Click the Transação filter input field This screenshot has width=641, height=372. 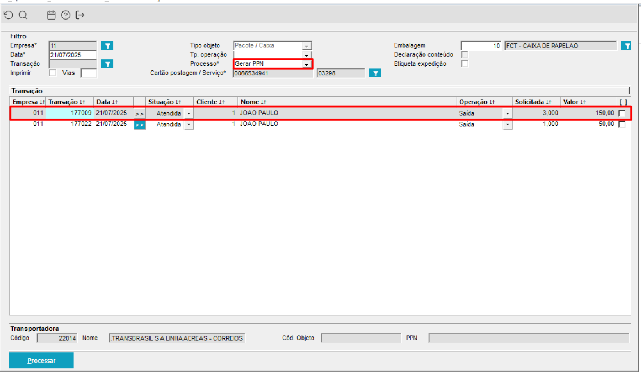pos(73,64)
